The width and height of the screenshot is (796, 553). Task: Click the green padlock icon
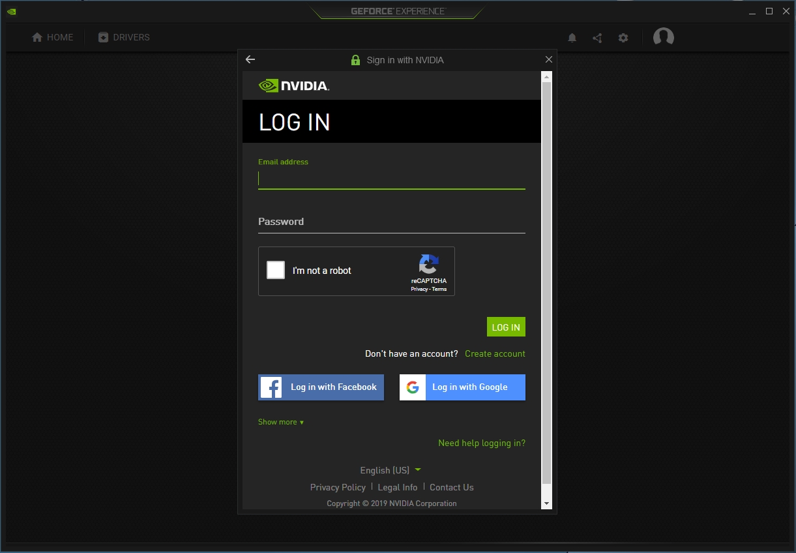pyautogui.click(x=355, y=60)
